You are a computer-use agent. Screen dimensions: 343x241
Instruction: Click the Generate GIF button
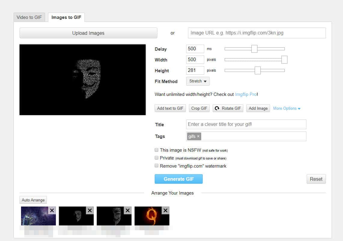[x=178, y=179]
